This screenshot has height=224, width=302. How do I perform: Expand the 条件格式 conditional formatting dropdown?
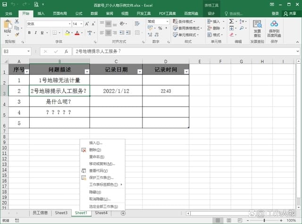pos(188,21)
